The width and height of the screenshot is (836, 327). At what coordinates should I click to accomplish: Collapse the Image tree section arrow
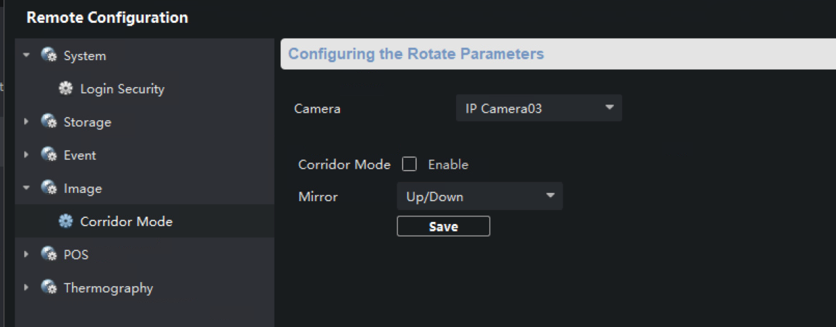pyautogui.click(x=26, y=188)
